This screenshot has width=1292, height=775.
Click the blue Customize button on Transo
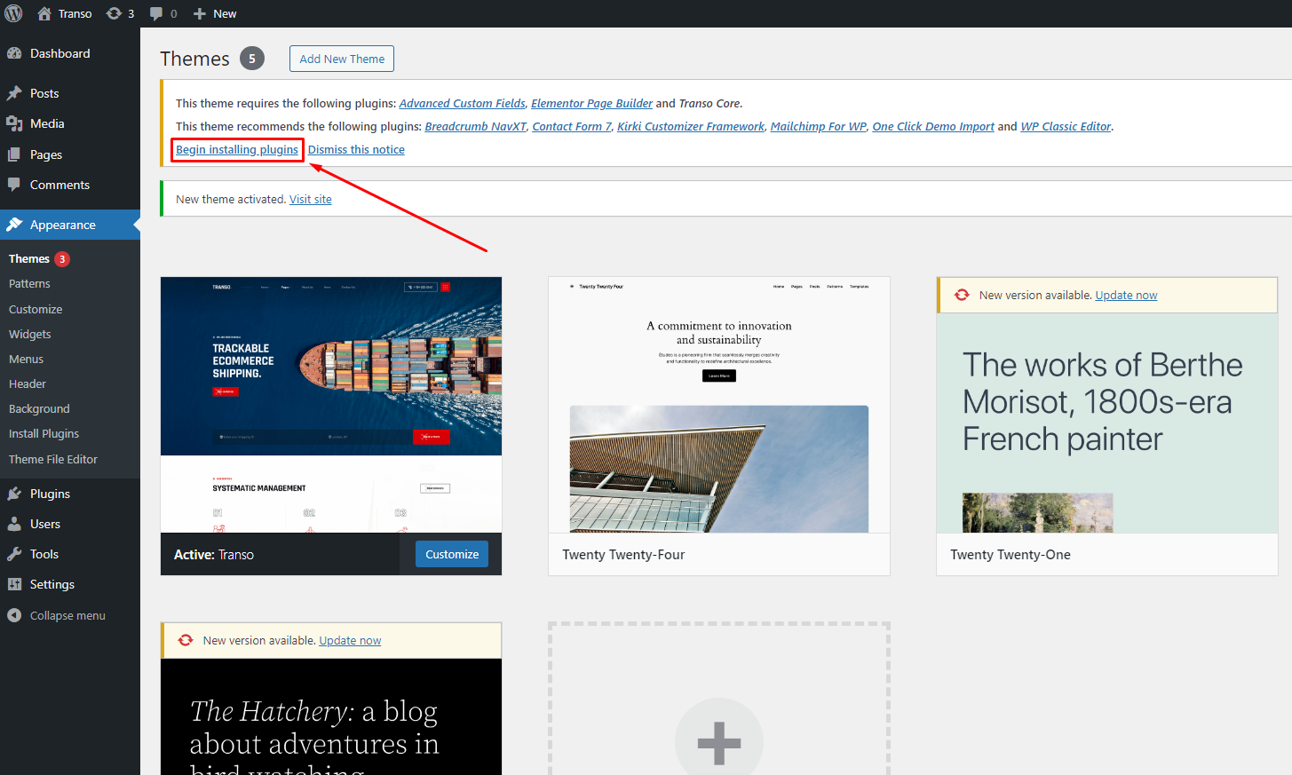(x=452, y=554)
